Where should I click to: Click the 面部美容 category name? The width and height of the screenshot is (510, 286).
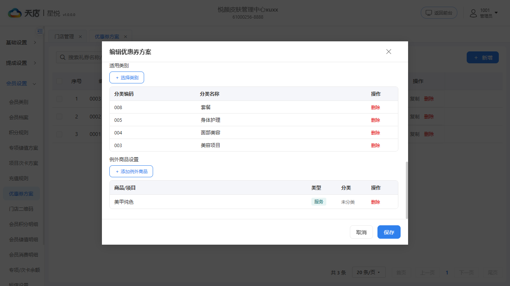pos(211,133)
